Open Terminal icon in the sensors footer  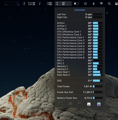tap(80, 104)
